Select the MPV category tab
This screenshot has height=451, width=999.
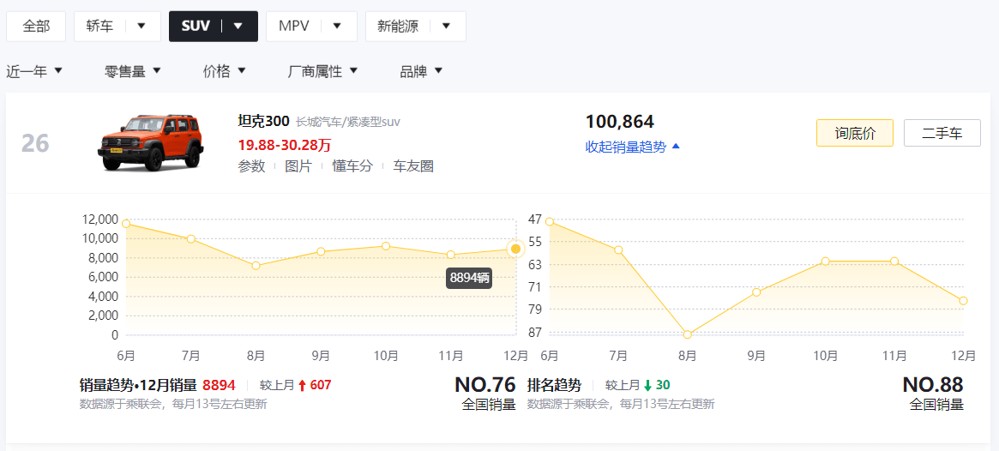(x=294, y=26)
